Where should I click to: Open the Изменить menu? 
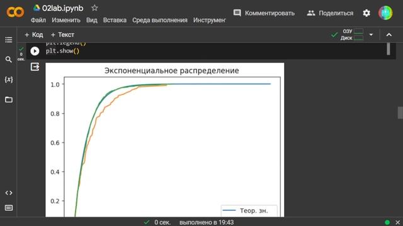click(x=66, y=20)
